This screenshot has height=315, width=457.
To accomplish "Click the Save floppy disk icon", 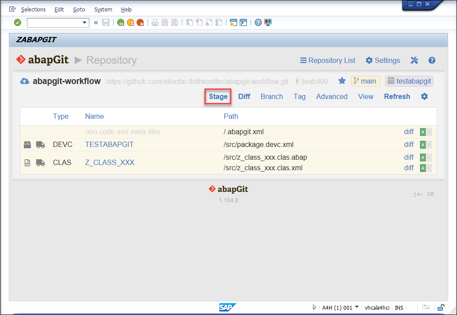I will point(105,22).
